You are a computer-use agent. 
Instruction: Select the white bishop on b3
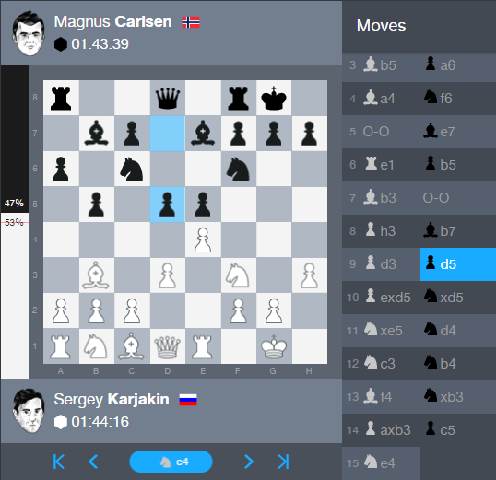click(x=96, y=275)
